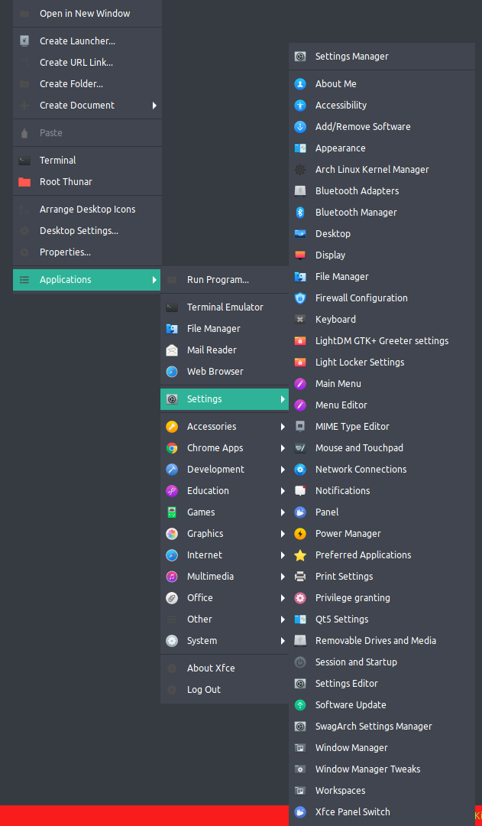Select the Preferred Applications star icon
The height and width of the screenshot is (826, 482).
click(300, 554)
